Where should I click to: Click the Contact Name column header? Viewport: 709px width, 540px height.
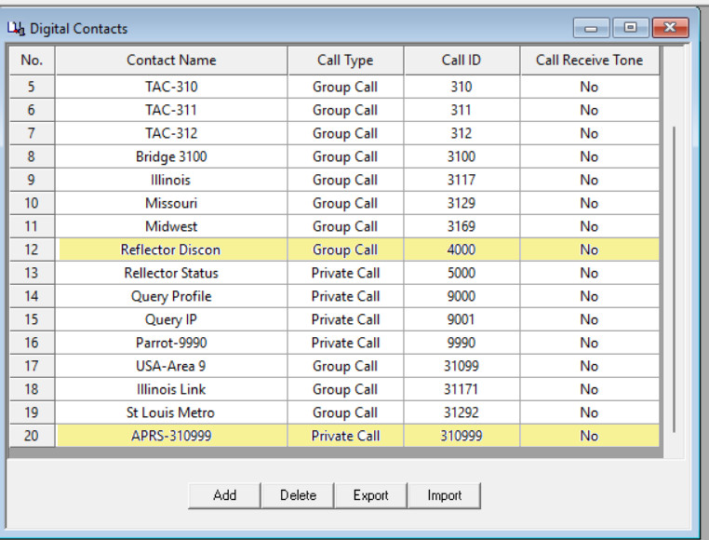click(x=171, y=61)
